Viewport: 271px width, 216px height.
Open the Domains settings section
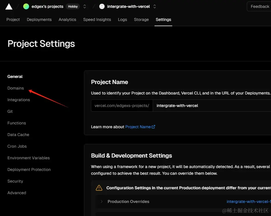pyautogui.click(x=16, y=88)
